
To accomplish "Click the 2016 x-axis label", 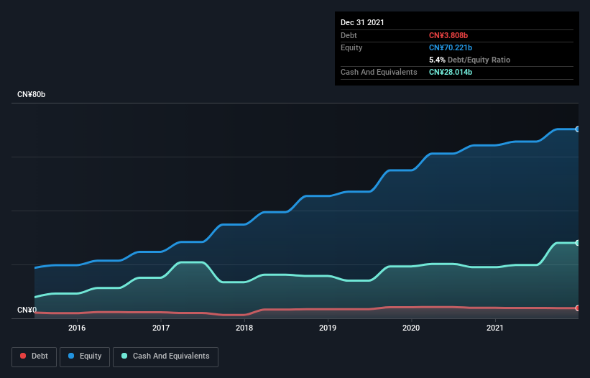I will click(77, 328).
